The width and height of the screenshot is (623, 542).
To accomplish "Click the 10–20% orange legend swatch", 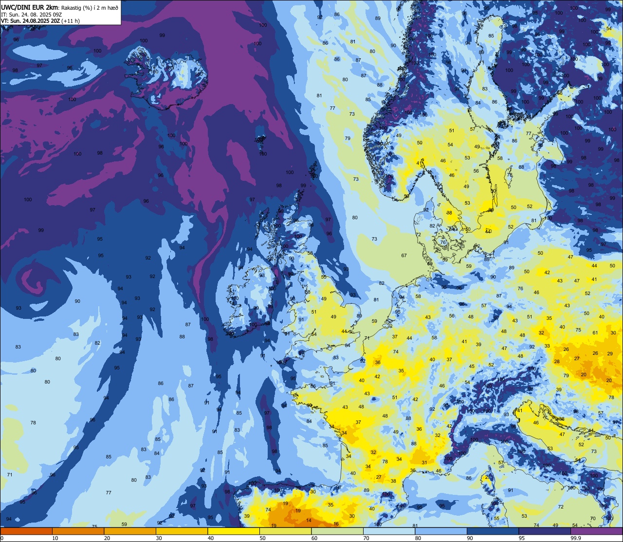I will click(x=78, y=531).
